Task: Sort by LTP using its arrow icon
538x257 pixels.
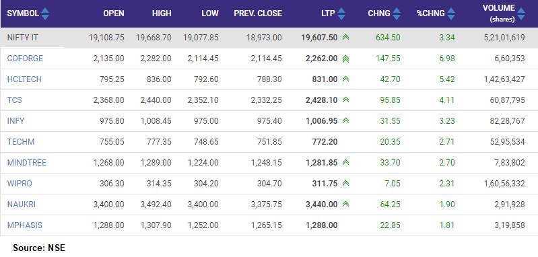Action: coord(341,13)
